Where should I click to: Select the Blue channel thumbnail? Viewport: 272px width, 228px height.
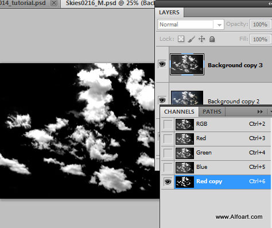coord(185,168)
